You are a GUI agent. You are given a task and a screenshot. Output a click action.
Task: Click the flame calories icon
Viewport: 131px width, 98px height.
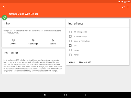point(53,40)
